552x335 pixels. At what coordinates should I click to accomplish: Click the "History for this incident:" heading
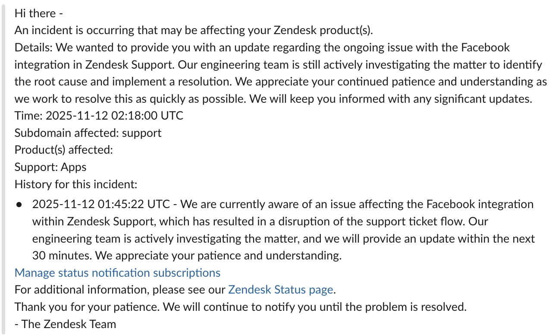coord(76,184)
